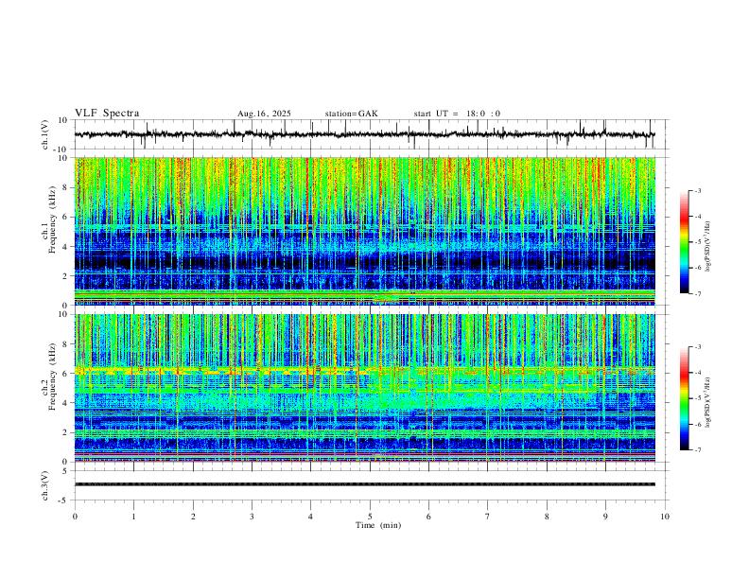Click the "ch.3(V)" axis label
The image size is (749, 579).
(x=45, y=486)
